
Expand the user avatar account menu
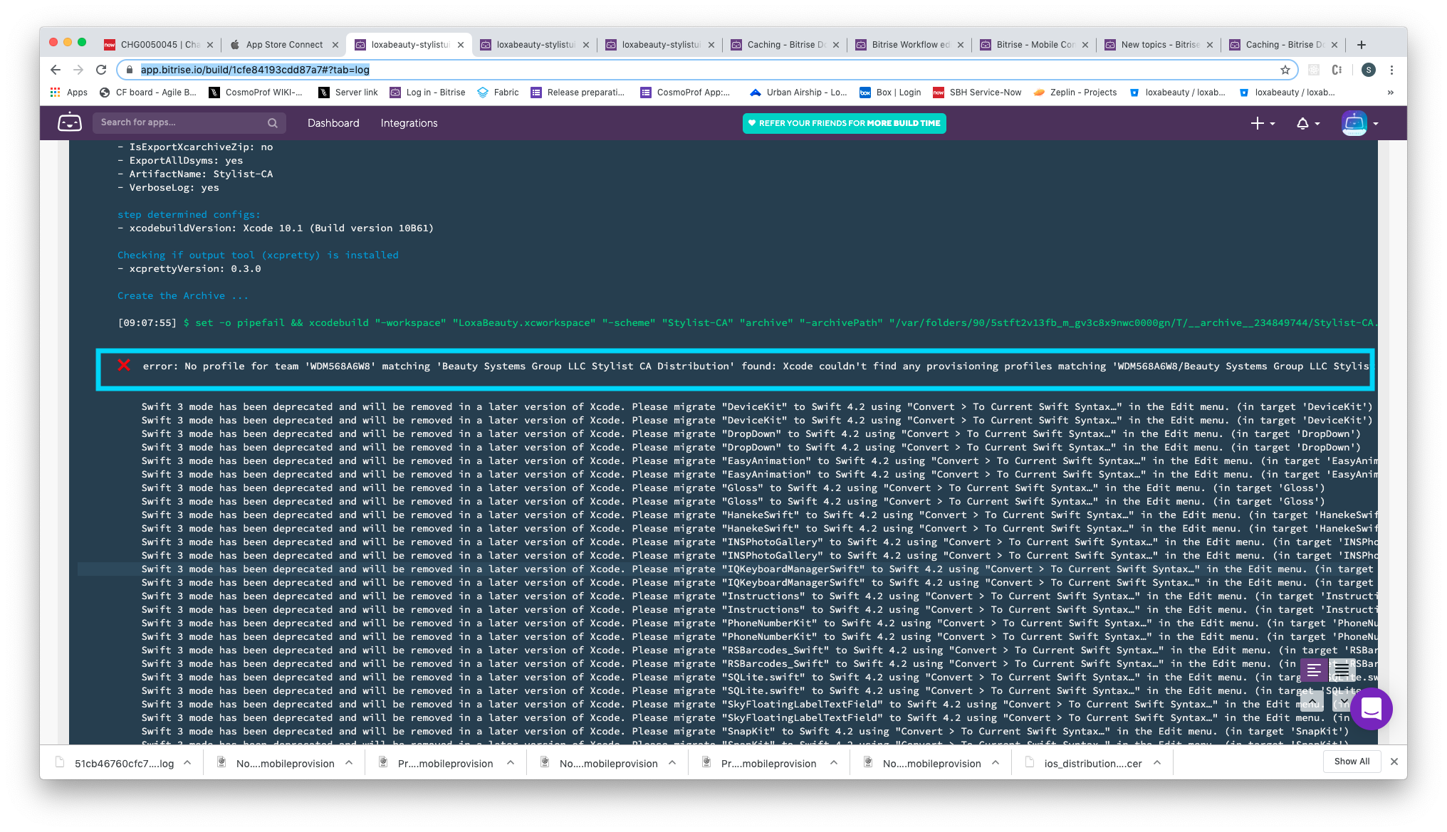pos(1360,123)
